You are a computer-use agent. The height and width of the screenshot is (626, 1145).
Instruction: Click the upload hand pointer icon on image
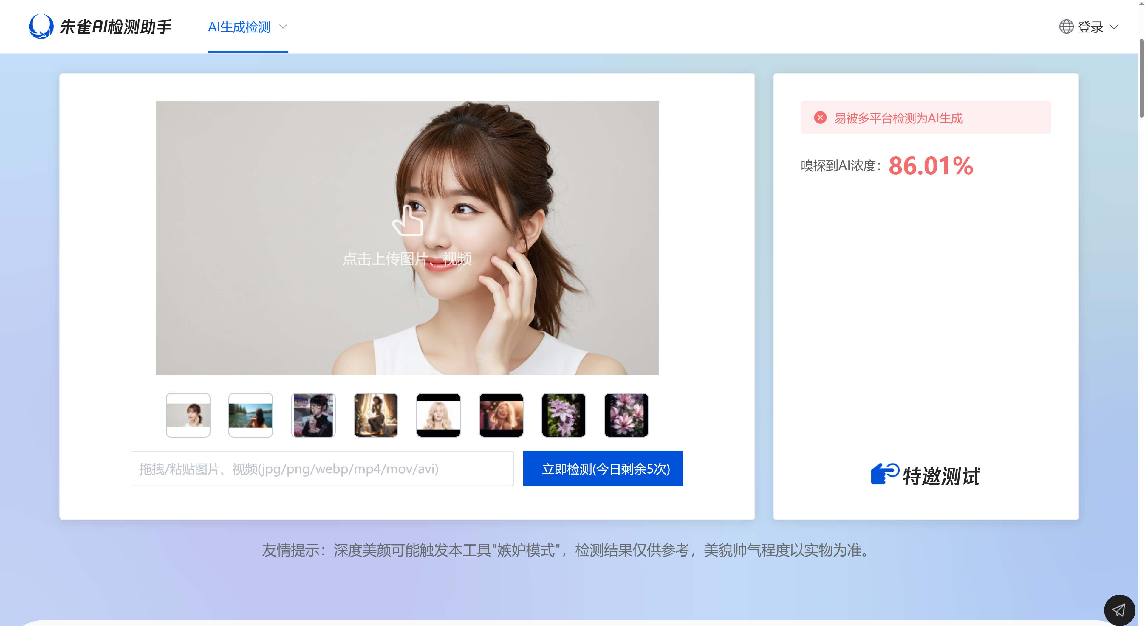click(x=407, y=220)
